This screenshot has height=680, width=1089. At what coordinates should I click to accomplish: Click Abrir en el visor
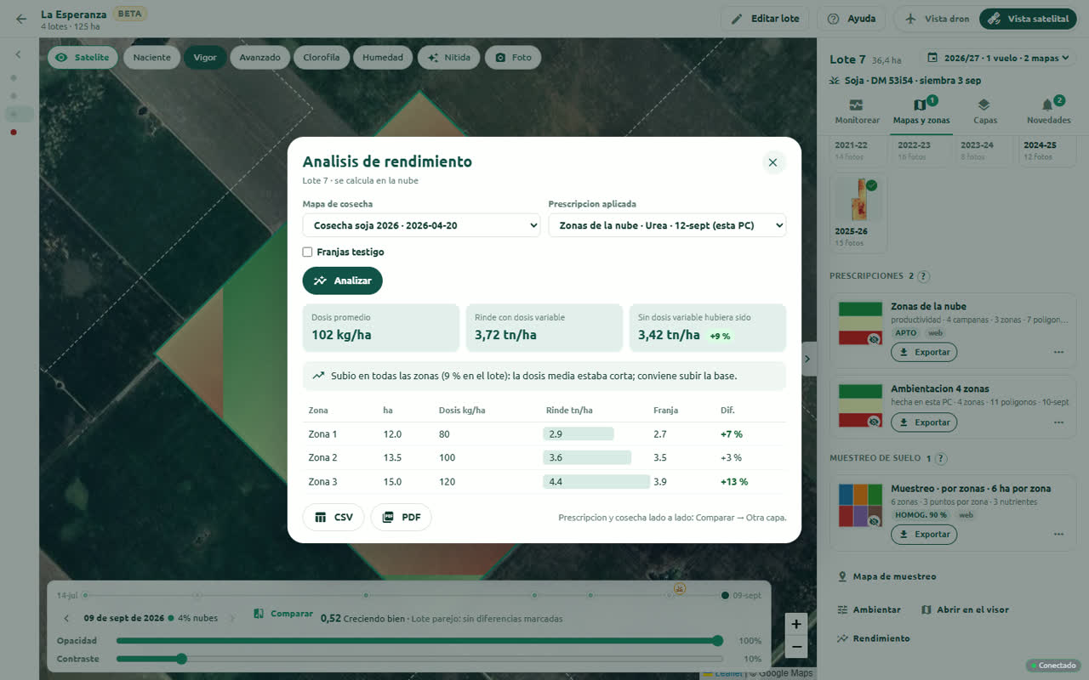click(965, 609)
